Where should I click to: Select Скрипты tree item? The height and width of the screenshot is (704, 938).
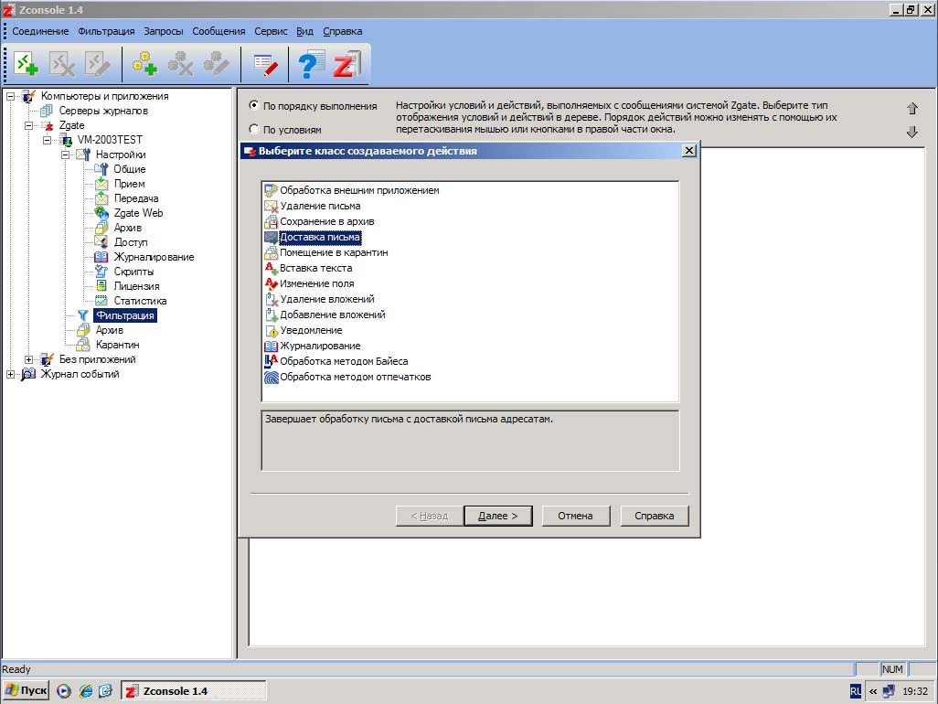click(133, 272)
